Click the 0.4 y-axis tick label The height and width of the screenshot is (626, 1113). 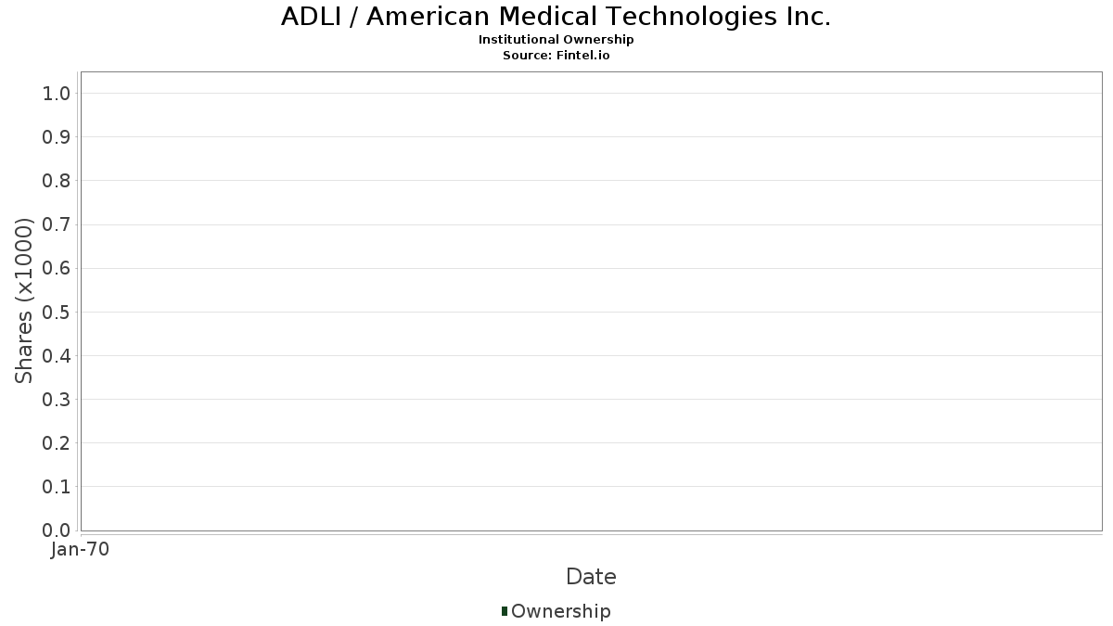57,356
